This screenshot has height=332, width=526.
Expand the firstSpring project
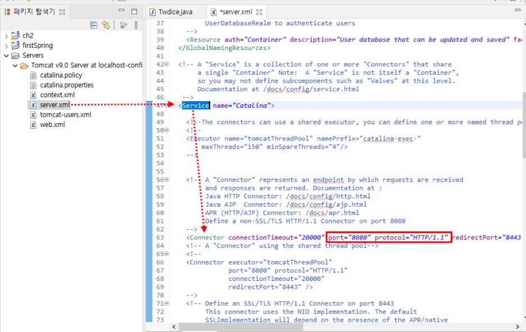tap(6, 46)
